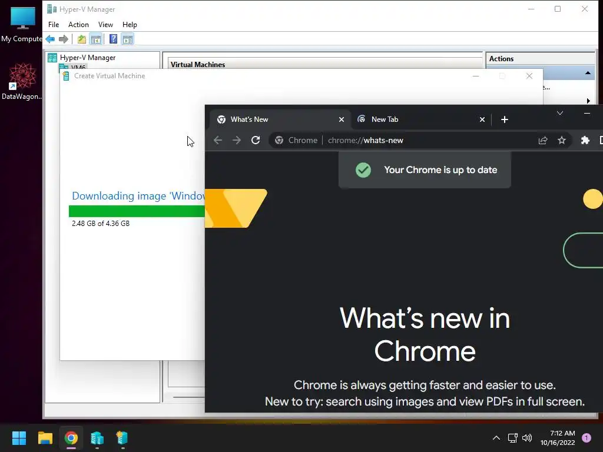Toggle the Show/Hide Action Pane icon
This screenshot has width=603, height=452.
coord(128,39)
